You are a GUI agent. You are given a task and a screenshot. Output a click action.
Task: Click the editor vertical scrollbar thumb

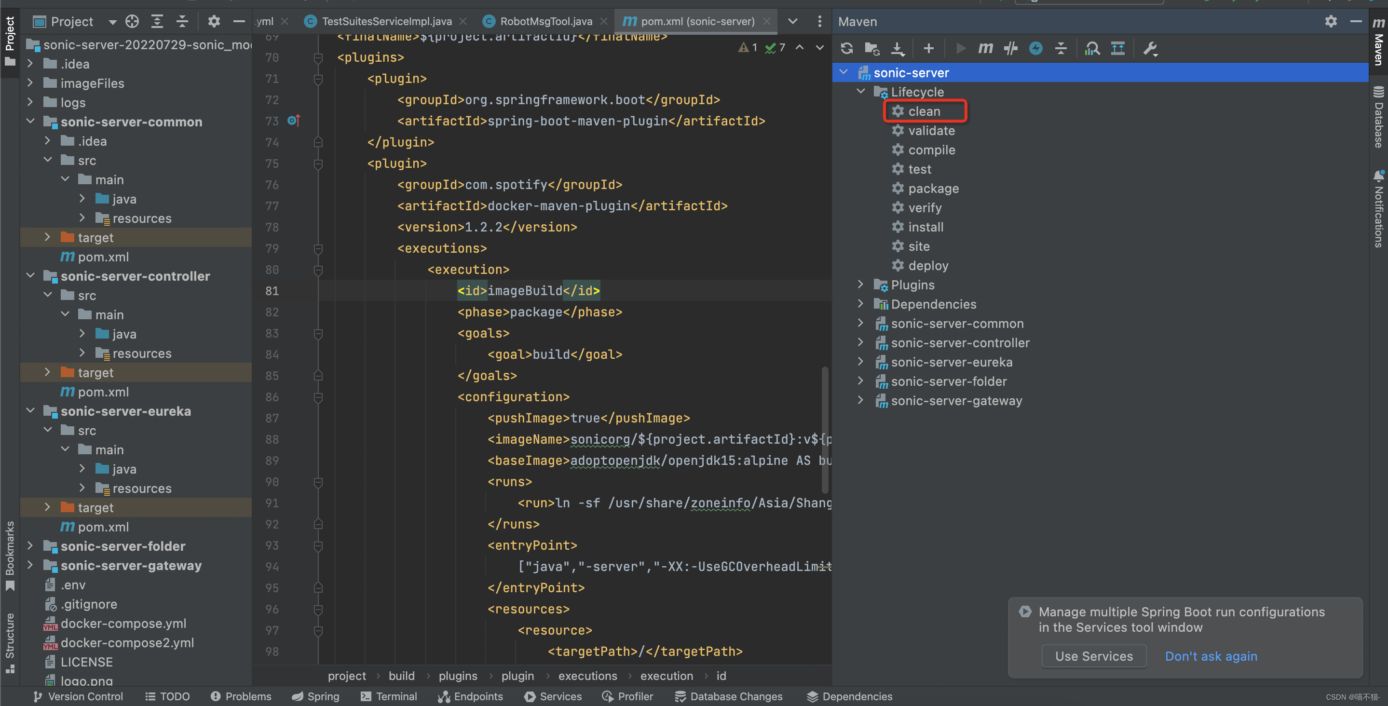tap(824, 430)
